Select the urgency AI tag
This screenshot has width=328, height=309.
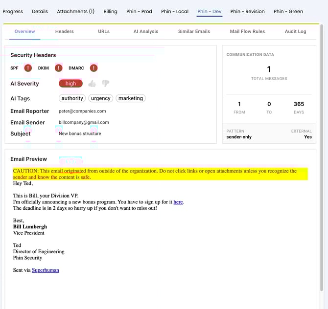click(x=101, y=98)
